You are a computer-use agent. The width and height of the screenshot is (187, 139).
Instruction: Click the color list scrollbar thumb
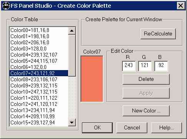tap(72, 55)
